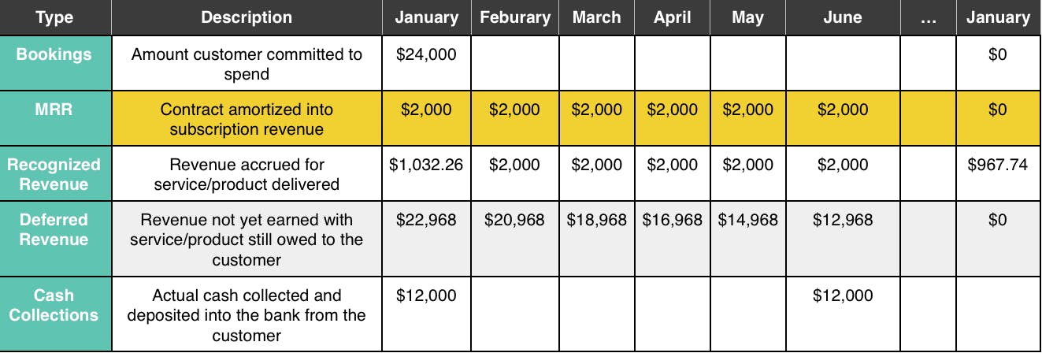Click the Bookings row label
1042x353 pixels.
point(55,55)
